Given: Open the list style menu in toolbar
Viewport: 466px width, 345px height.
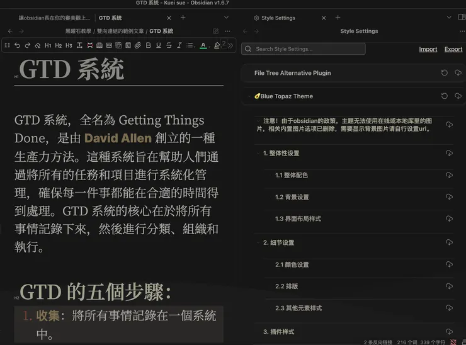Looking at the screenshot, I should [191, 45].
